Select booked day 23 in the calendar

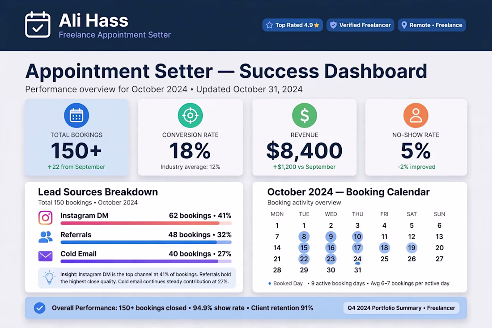pos(331,259)
